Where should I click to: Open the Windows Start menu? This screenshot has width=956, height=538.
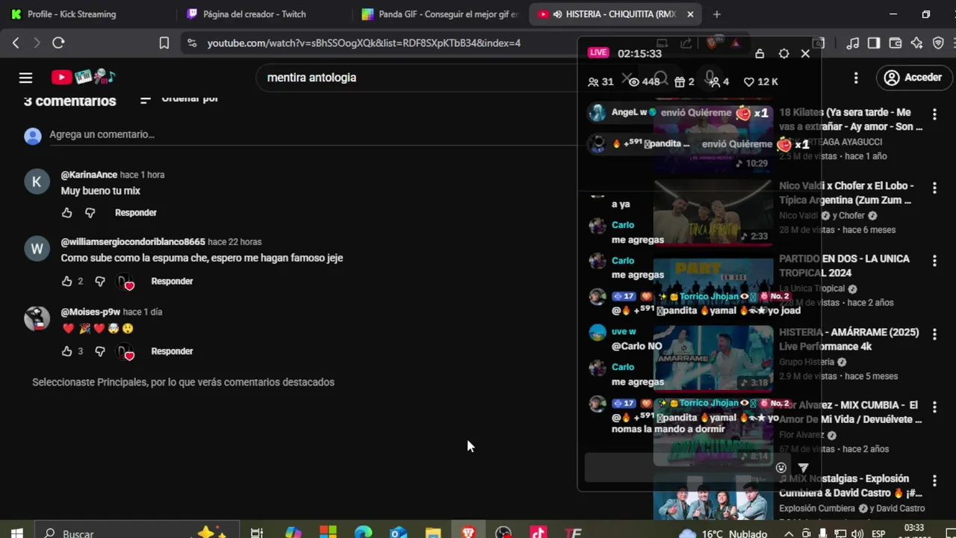point(16,533)
